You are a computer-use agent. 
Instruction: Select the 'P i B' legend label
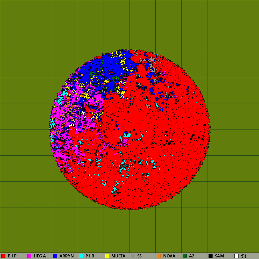(90, 256)
